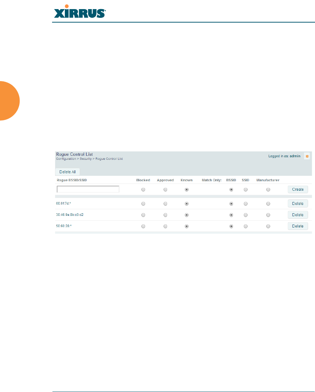Viewport: 315px width, 392px height.
Task: Set 50:60:28:* to Approved
Action: click(x=165, y=226)
